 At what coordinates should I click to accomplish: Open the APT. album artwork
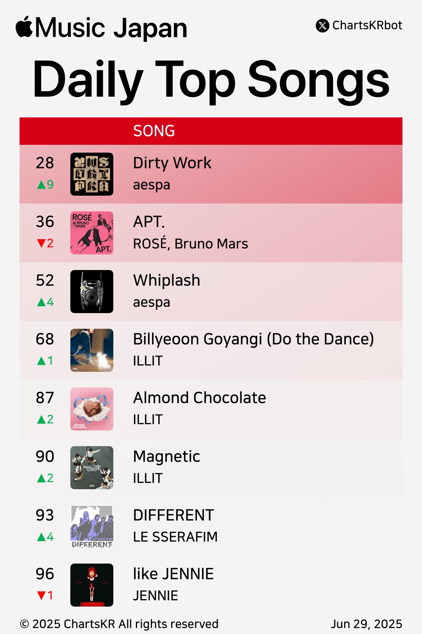click(x=92, y=233)
